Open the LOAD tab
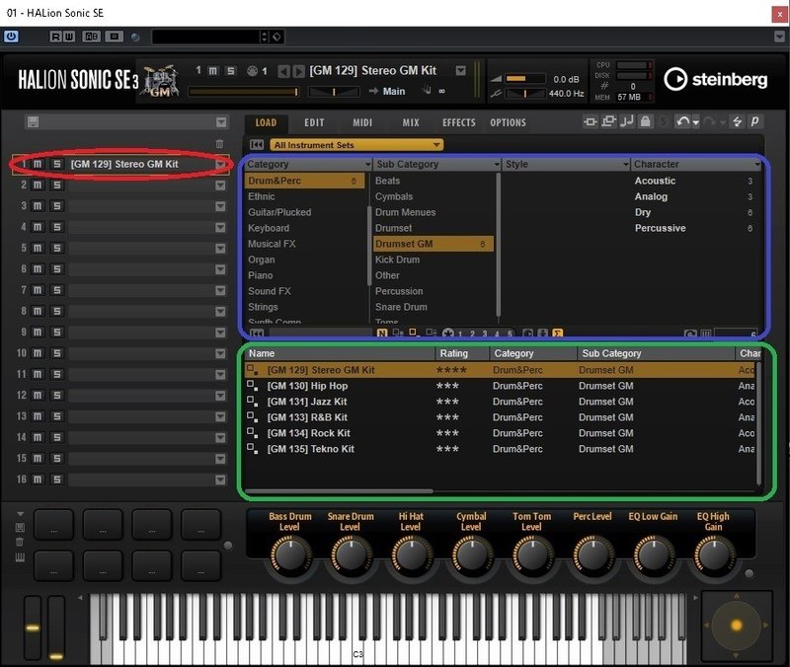This screenshot has width=790, height=667. tap(266, 122)
